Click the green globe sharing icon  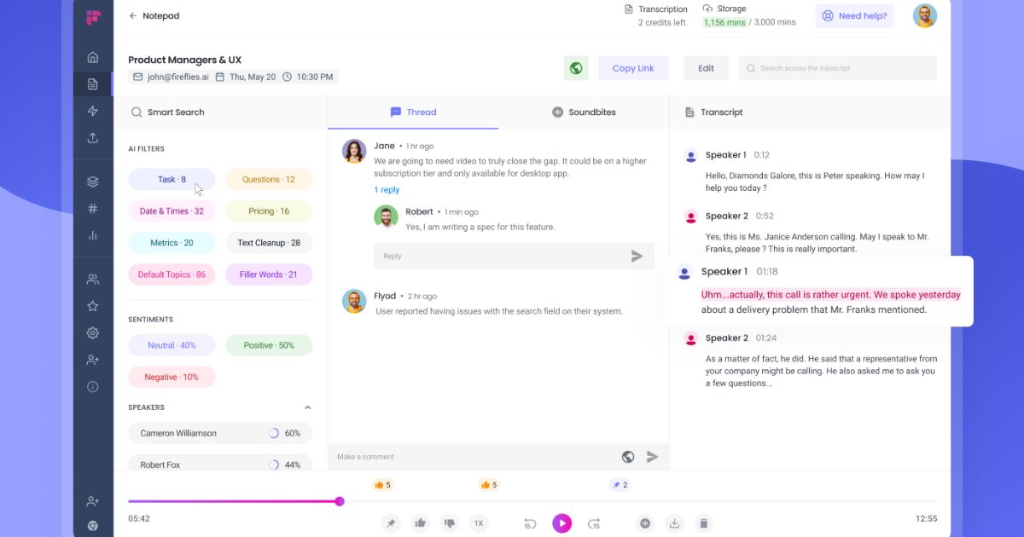tap(576, 68)
